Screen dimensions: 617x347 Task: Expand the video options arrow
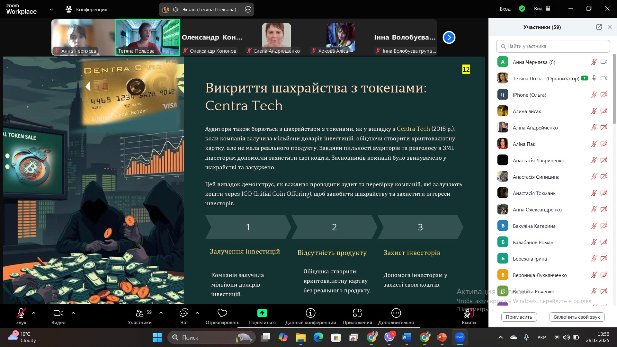click(73, 313)
